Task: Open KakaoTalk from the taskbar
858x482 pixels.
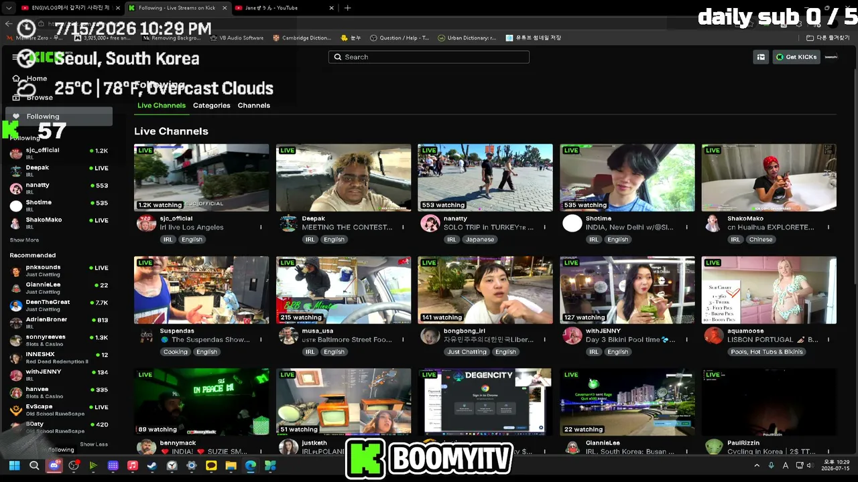Action: tap(211, 466)
